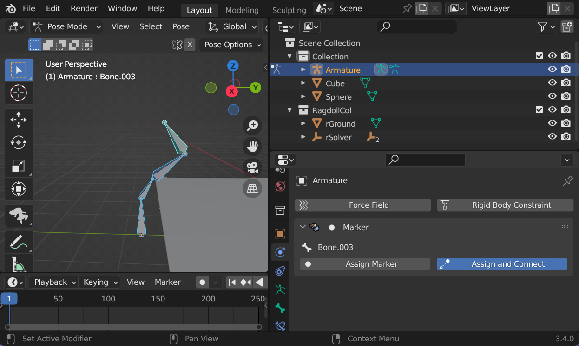The height and width of the screenshot is (346, 579).
Task: Click the outliner search field
Action: 417,27
